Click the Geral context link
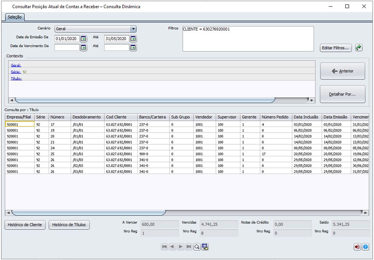The image size is (374, 260). pos(16,65)
